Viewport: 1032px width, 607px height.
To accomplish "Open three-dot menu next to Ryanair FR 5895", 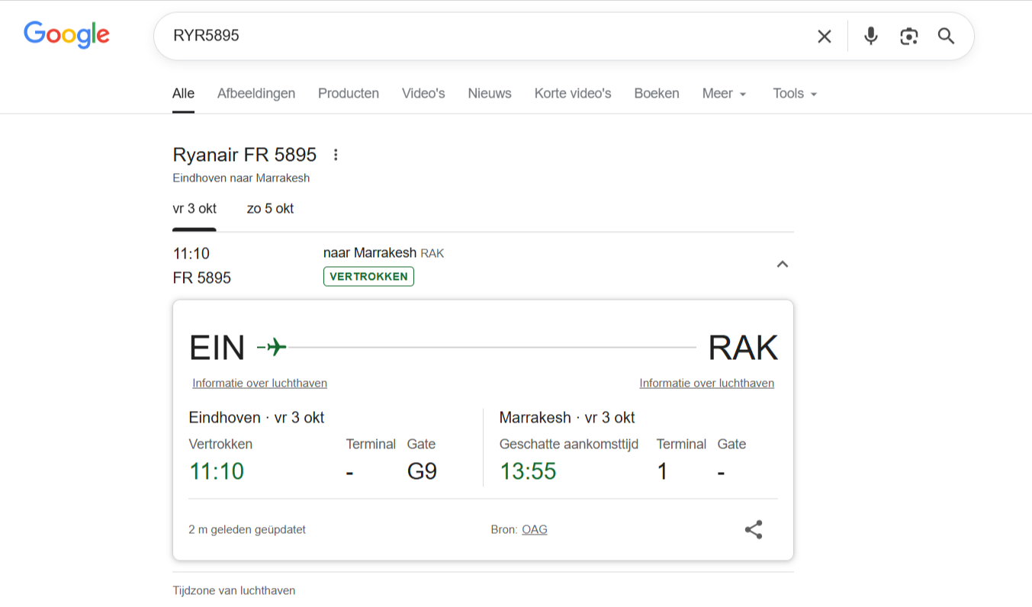I will pos(336,156).
